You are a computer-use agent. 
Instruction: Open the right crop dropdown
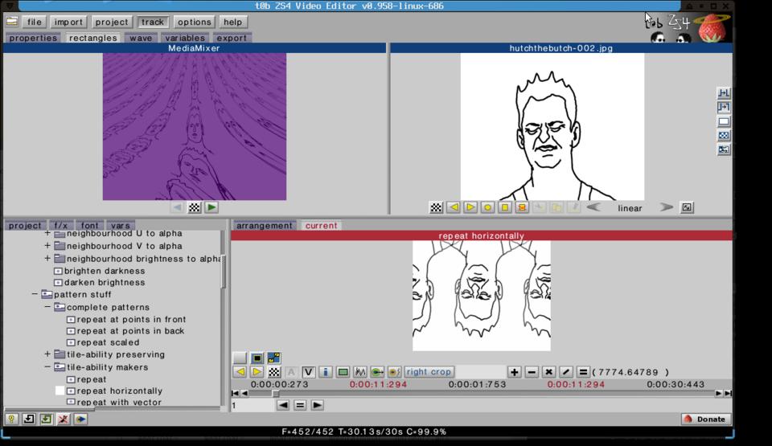[x=429, y=372]
